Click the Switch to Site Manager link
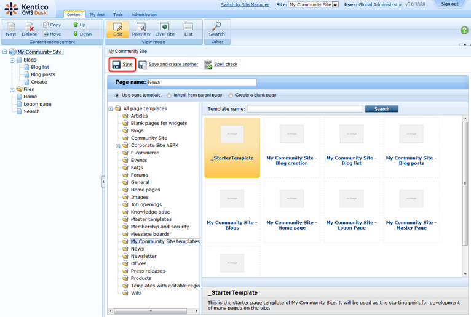The width and height of the screenshot is (471, 317). point(245,4)
